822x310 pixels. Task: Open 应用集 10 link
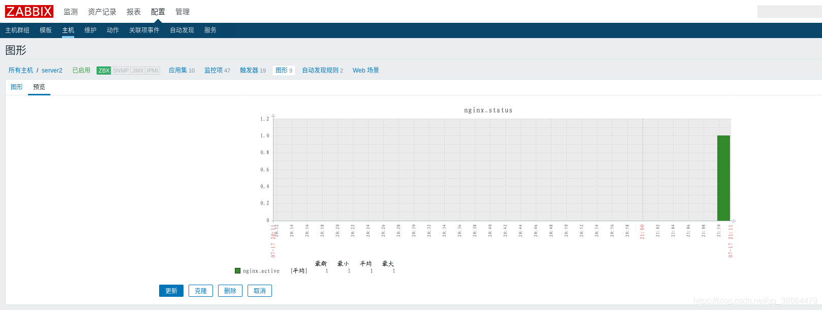(181, 71)
